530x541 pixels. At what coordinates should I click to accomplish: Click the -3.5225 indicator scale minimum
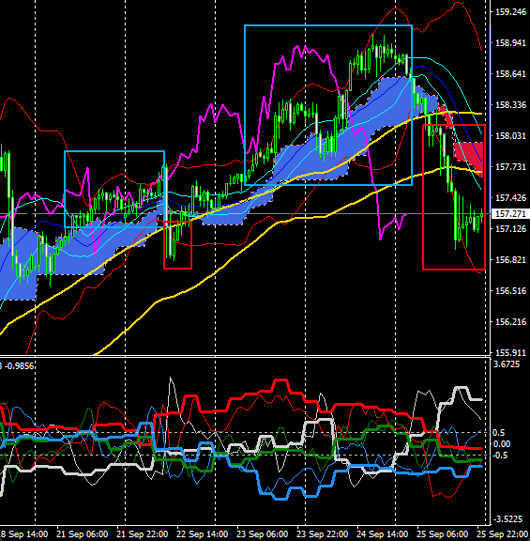click(x=507, y=518)
